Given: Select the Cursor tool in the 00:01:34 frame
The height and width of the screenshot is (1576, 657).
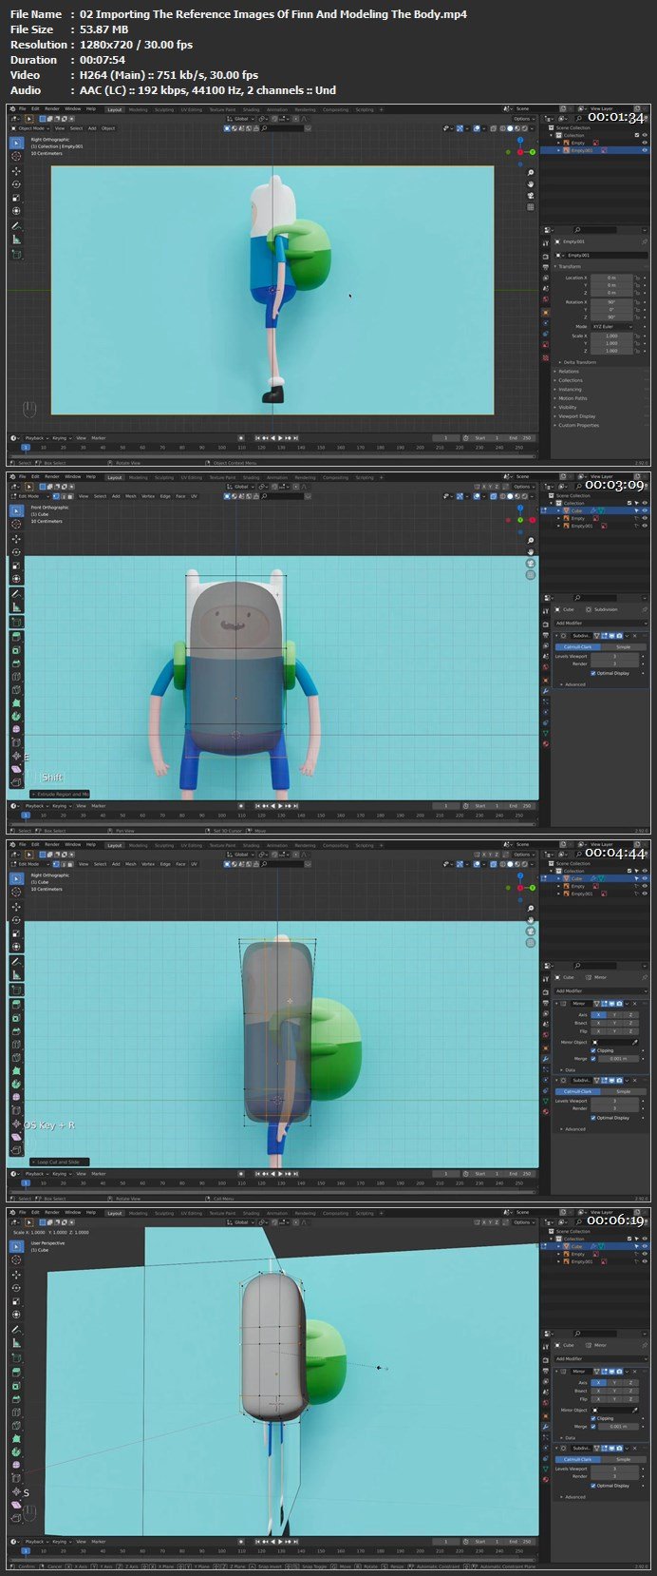Looking at the screenshot, I should tap(16, 157).
